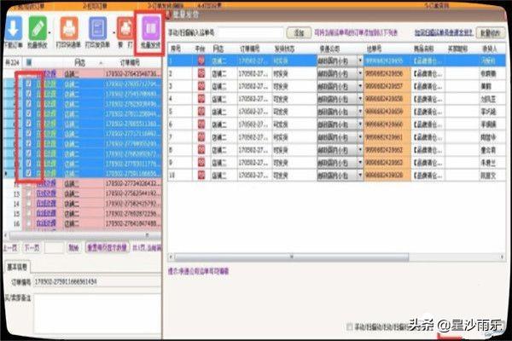Viewport: 512px width, 341px height.
Task: Click the blue download orders (下载订单) icon
Action: [13, 29]
